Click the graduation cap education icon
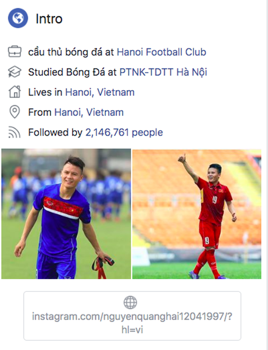 click(x=15, y=72)
